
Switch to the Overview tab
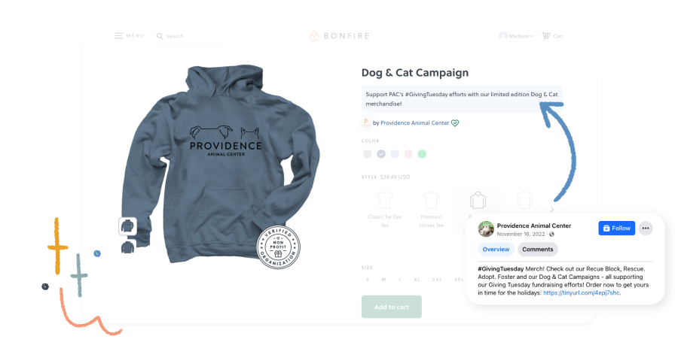click(x=496, y=250)
